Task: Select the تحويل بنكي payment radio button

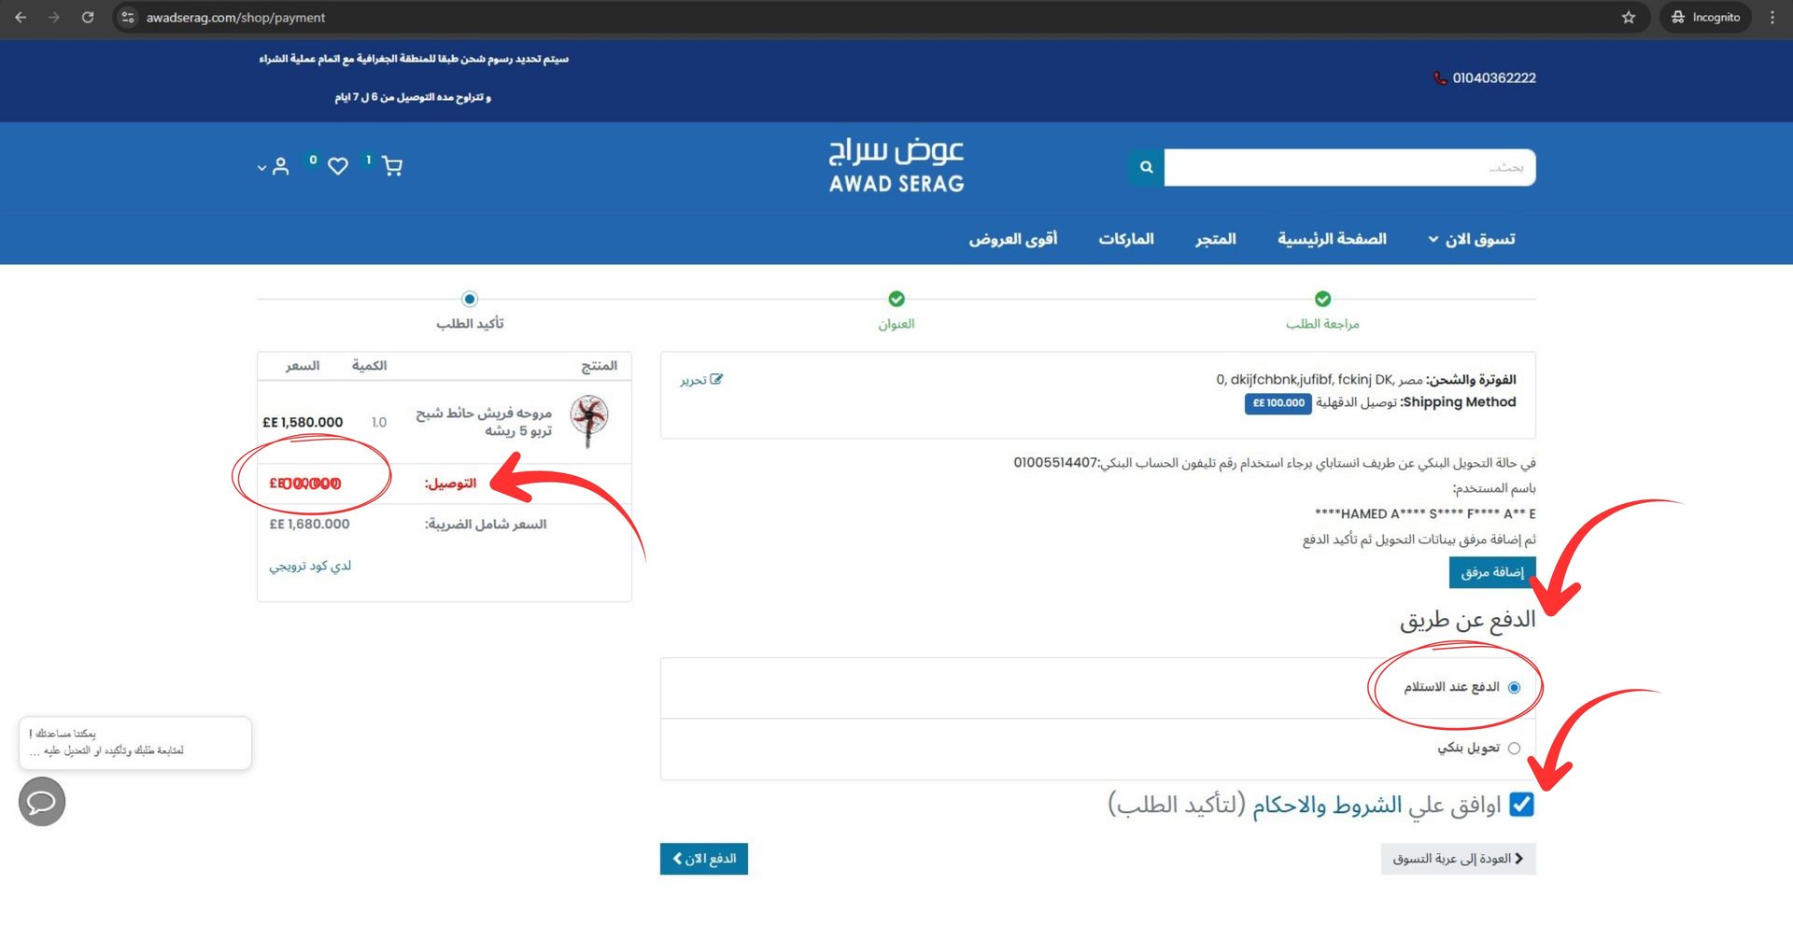Action: coord(1515,748)
